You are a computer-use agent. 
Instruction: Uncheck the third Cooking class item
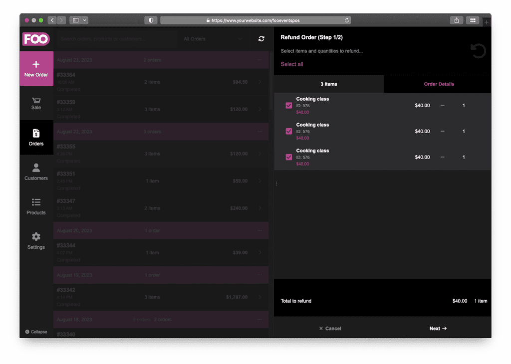coord(288,157)
